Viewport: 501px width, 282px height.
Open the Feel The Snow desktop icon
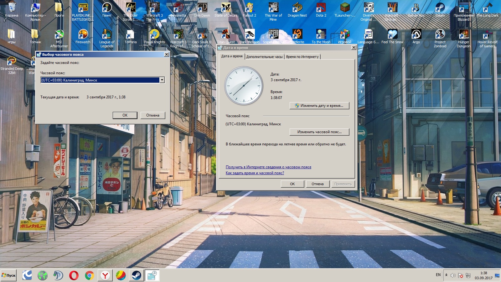pyautogui.click(x=392, y=37)
